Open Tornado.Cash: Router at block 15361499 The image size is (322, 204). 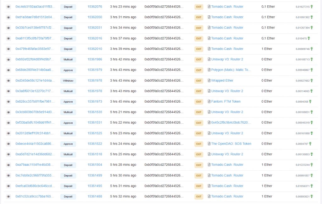pyautogui.click(x=227, y=175)
